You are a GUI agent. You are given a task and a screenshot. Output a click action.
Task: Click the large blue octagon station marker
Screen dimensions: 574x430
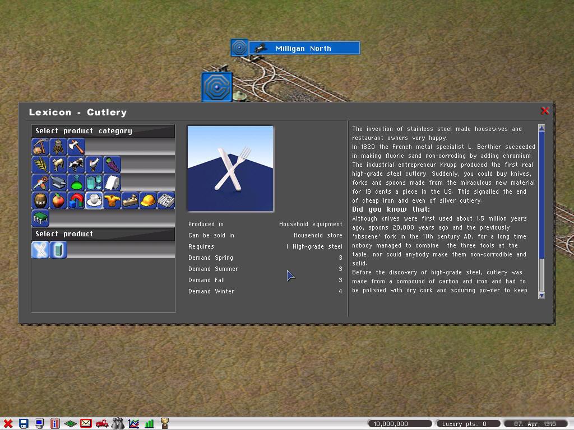[217, 87]
